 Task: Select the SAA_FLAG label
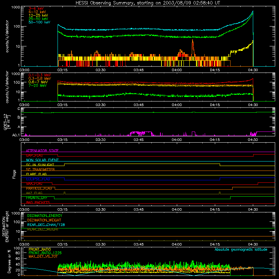tap(34, 184)
